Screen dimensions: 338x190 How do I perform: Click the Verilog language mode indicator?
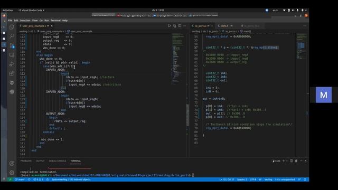pyautogui.click(x=268, y=179)
